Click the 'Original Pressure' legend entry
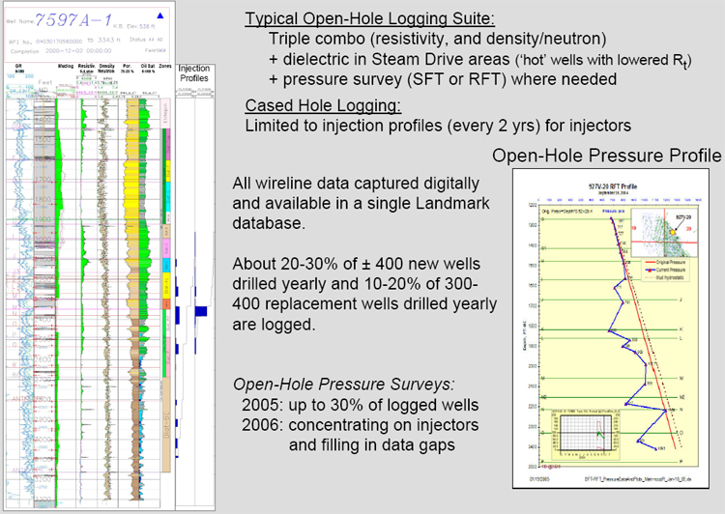Screen dimensions: 725x514 point(665,263)
